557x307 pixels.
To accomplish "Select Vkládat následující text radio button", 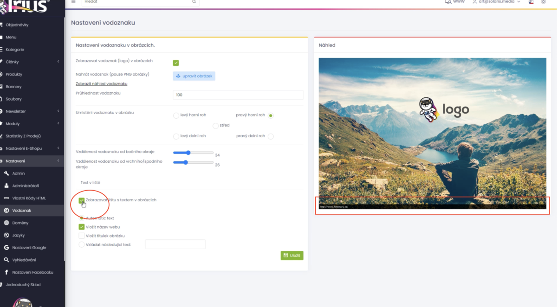I will point(82,244).
